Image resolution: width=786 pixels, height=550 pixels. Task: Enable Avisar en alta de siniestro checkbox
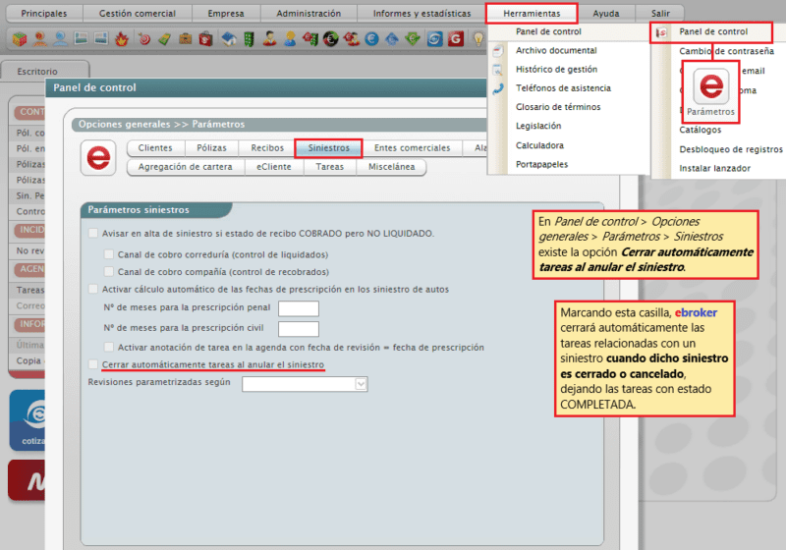click(x=93, y=234)
